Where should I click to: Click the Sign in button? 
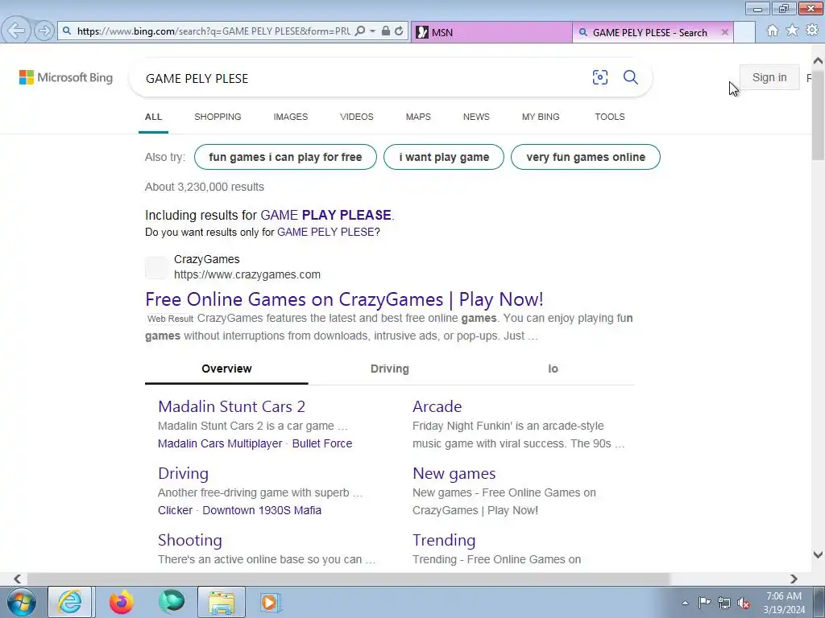point(769,77)
